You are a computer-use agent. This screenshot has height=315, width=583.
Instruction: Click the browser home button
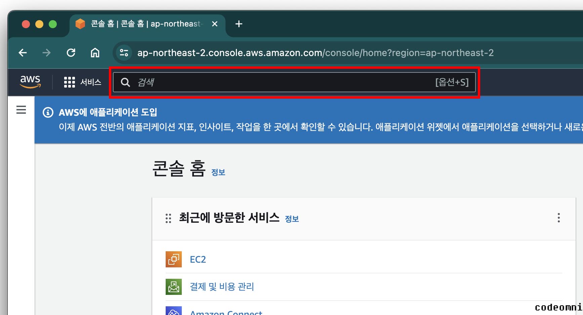tap(95, 53)
